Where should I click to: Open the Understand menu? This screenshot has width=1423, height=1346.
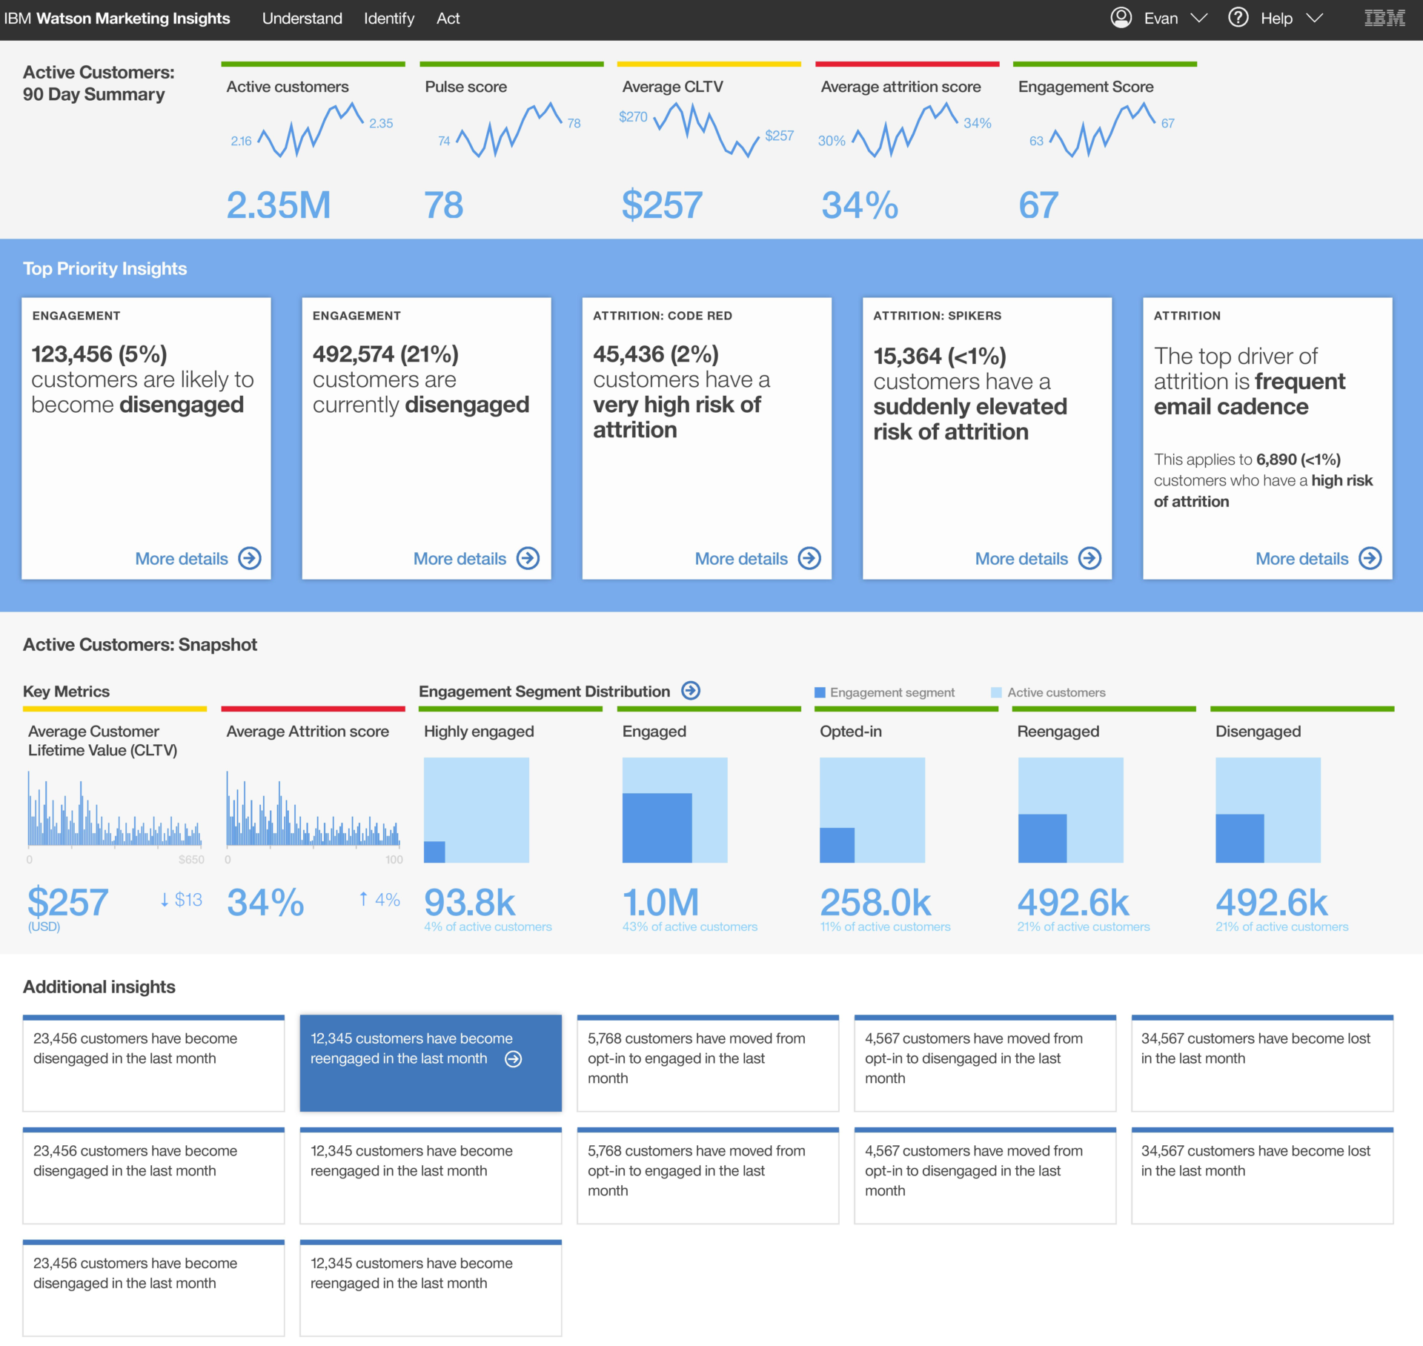[x=302, y=19]
